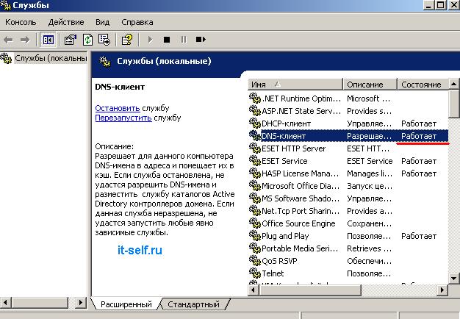Click Работает status in DNS-клиент row
The image size is (460, 319).
419,136
